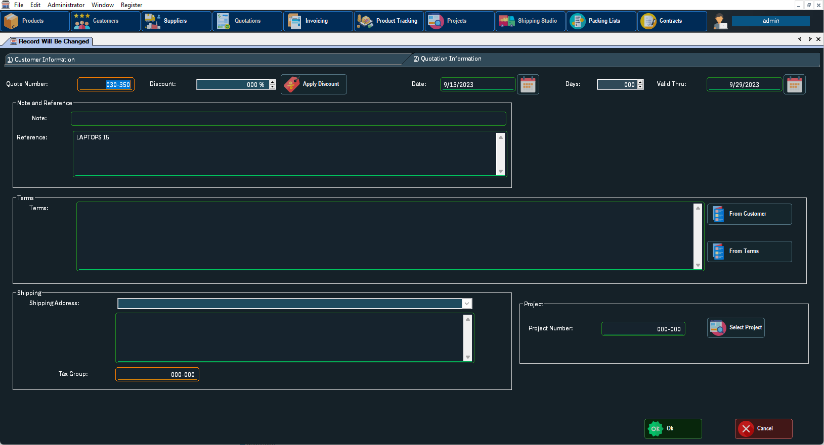Viewport: 824px width, 445px height.
Task: Open the Suppliers module
Action: [x=176, y=21]
